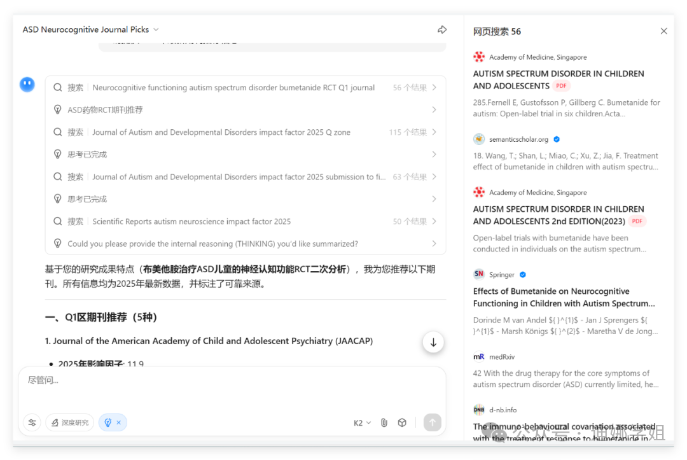
Task: Open the K2 model selector dropdown
Action: point(362,422)
